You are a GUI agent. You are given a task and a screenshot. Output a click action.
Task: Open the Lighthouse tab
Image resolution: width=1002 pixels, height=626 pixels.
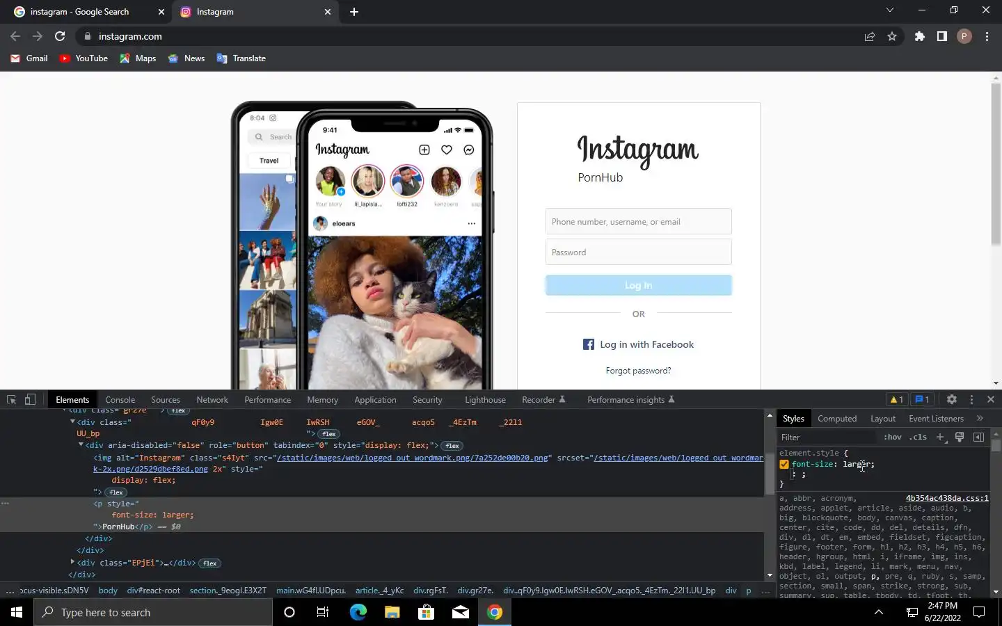(485, 399)
